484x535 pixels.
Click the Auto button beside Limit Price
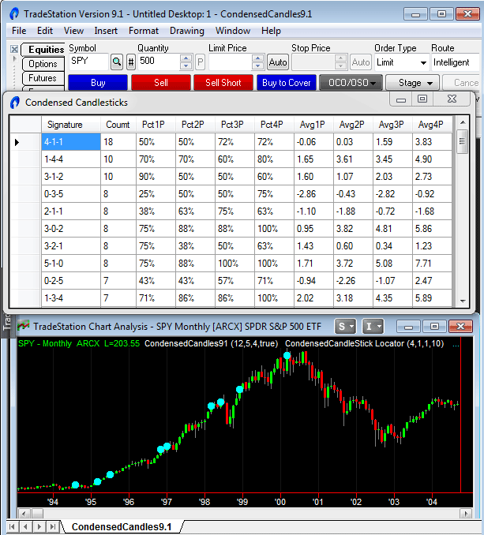[277, 62]
